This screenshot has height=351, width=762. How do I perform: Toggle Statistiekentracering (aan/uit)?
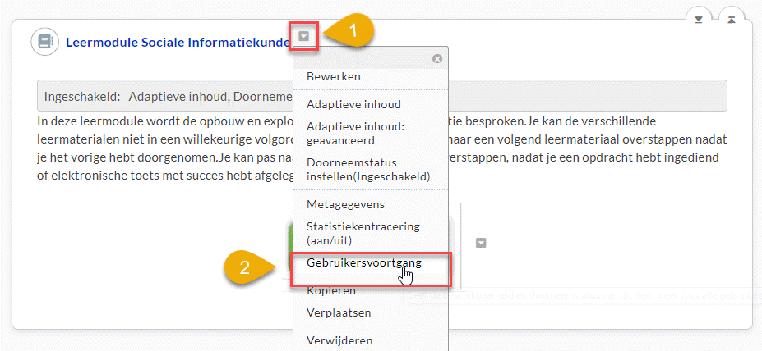pos(363,232)
